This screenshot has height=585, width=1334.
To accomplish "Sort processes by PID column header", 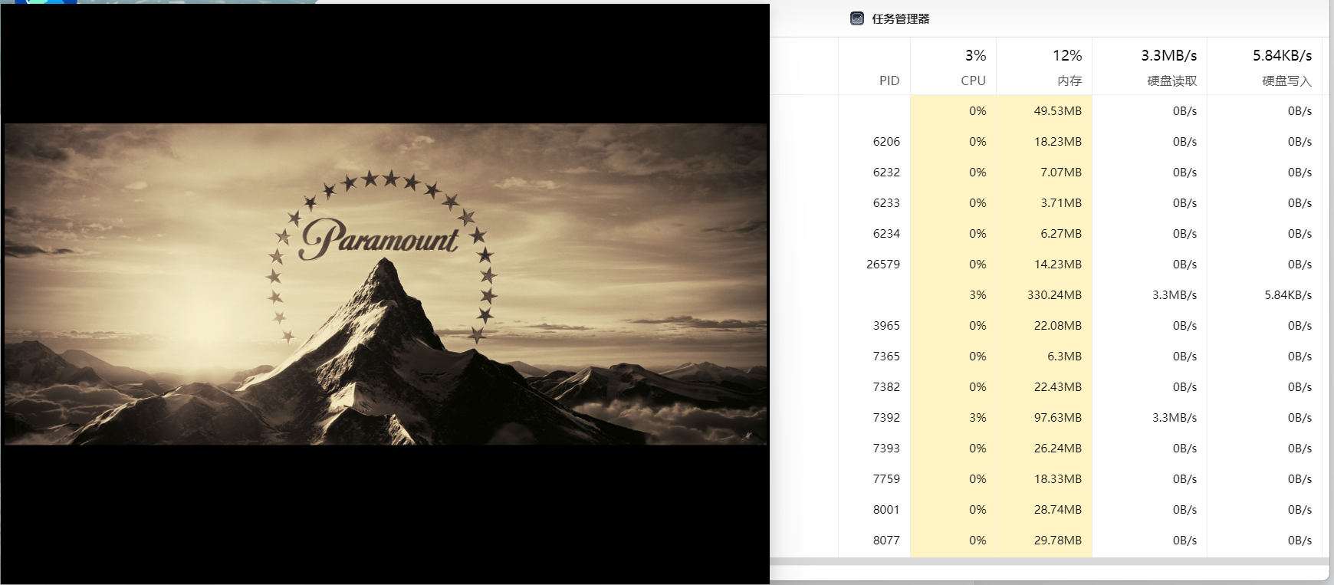I will pyautogui.click(x=889, y=81).
